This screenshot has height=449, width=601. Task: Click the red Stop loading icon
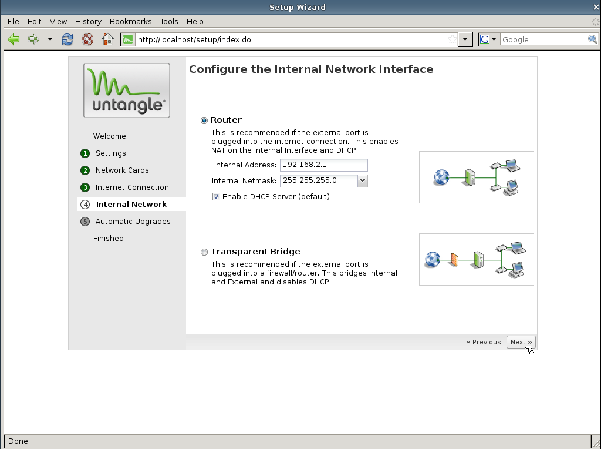(87, 39)
